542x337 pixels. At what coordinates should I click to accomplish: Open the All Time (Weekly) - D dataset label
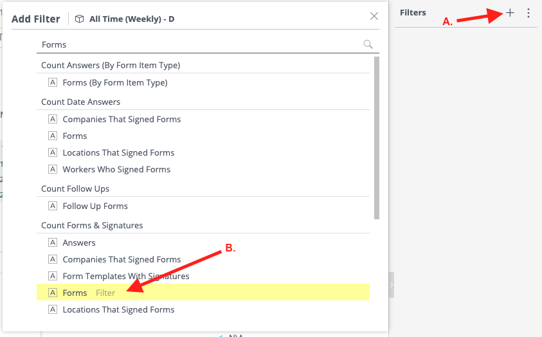132,19
